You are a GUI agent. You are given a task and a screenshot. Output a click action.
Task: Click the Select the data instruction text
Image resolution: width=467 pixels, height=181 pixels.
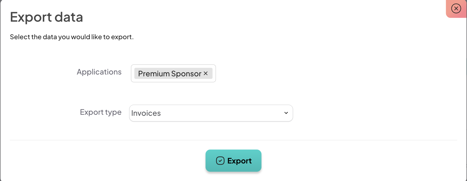72,37
